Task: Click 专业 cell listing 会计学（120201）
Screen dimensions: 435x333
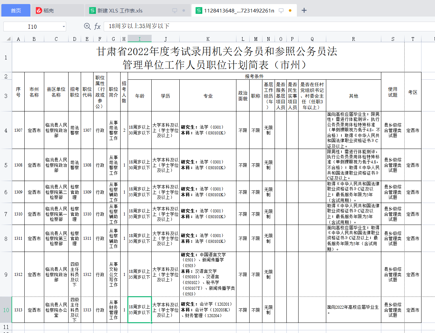Action: [208, 310]
